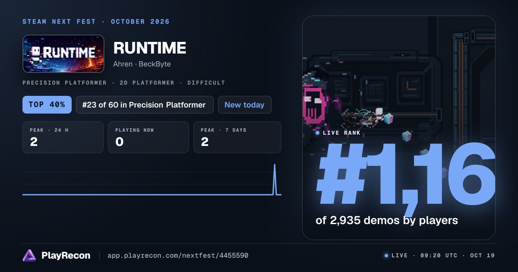Select the #23 of 60 in Precision Platformer badge

click(145, 105)
